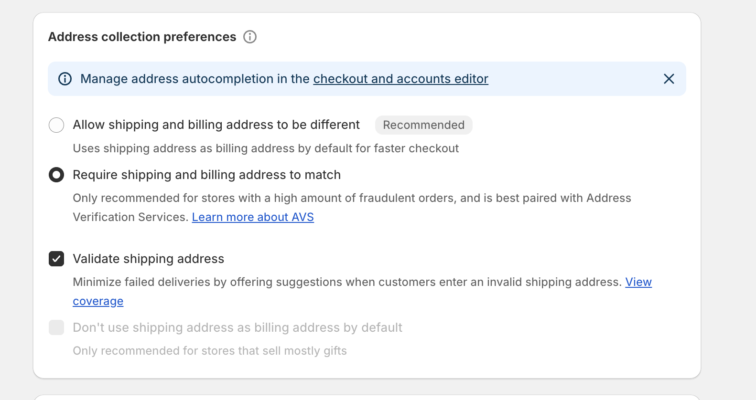This screenshot has width=756, height=400.
Task: Click 'Uses shipping address as billing address' description
Action: (266, 148)
